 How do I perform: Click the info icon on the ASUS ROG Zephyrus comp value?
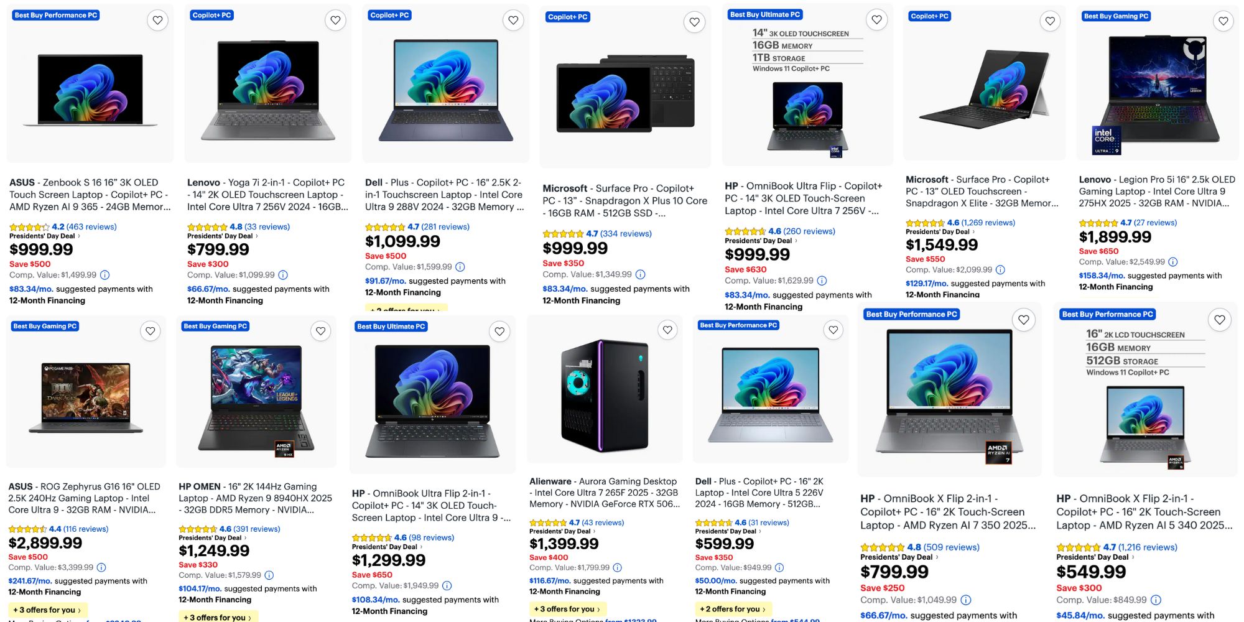tap(102, 567)
